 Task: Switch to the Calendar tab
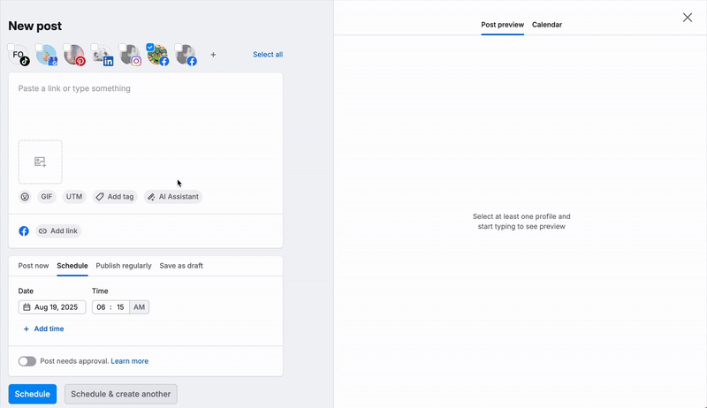[x=547, y=25]
